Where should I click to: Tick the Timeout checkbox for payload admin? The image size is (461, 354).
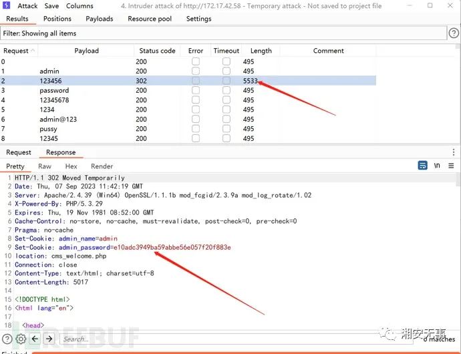[226, 71]
